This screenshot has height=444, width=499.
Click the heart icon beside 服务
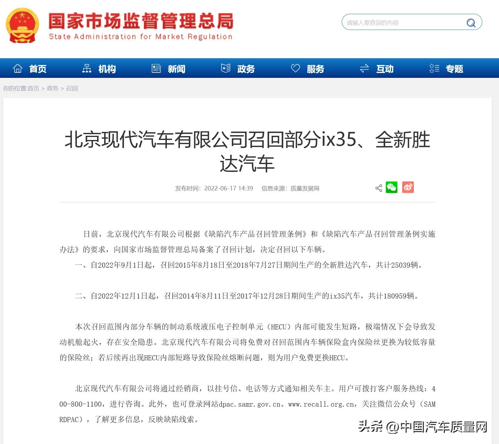point(295,69)
